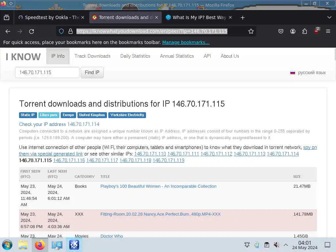Click the show desktop button
336x252 pixels.
tap(327, 244)
